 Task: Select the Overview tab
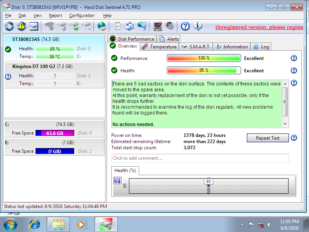[x=124, y=46]
